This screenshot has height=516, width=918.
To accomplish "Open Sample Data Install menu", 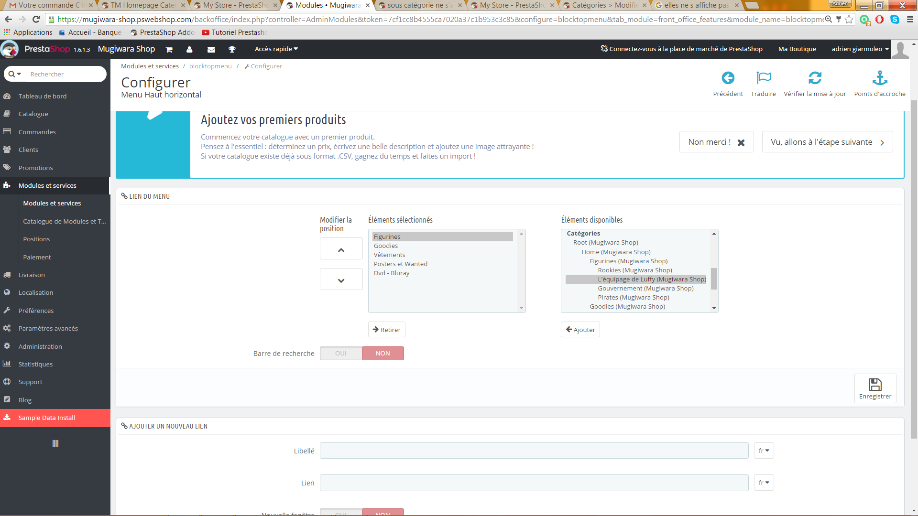I will click(55, 418).
